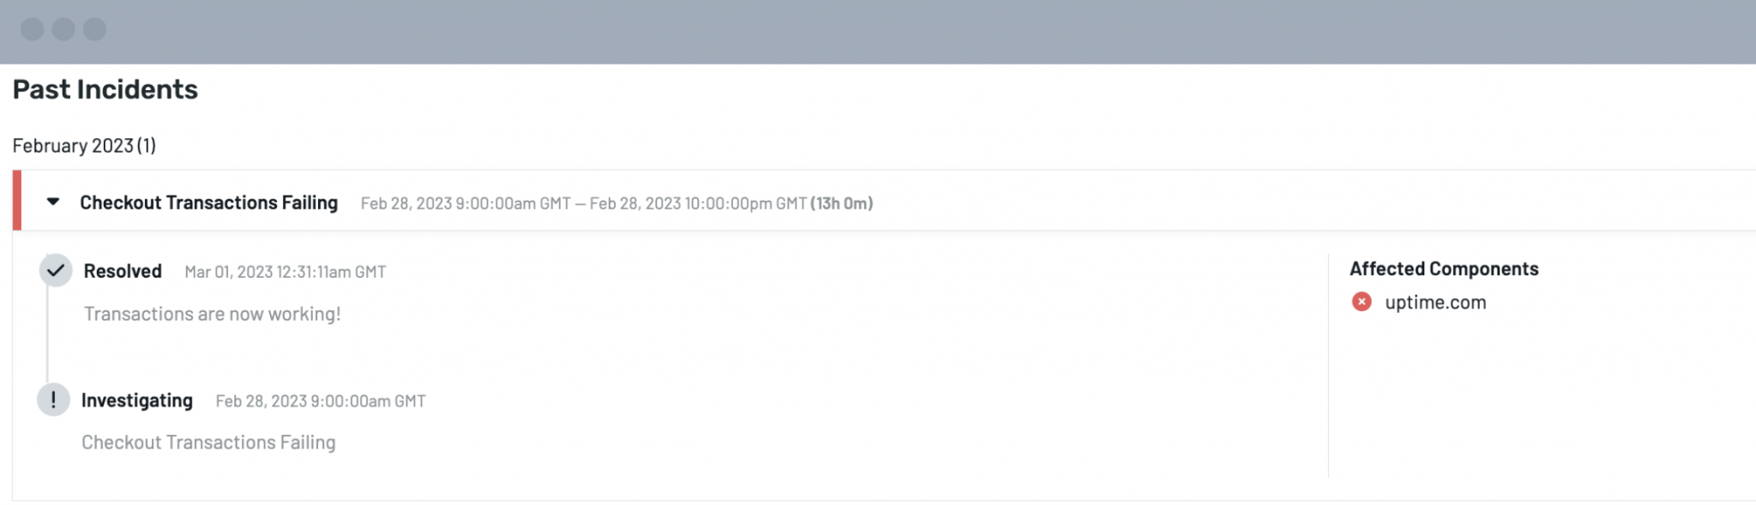Image resolution: width=1756 pixels, height=505 pixels.
Task: Click the (13h 0m) duration label
Action: [841, 204]
